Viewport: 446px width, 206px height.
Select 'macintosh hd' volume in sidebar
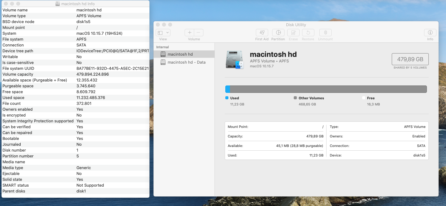coord(184,54)
